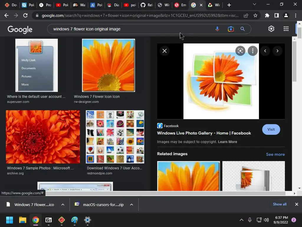Click the voice search microphone icon

click(x=217, y=29)
